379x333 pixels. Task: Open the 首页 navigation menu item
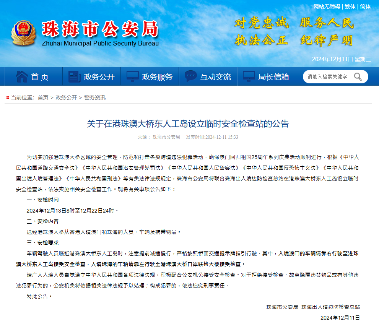tap(40, 77)
